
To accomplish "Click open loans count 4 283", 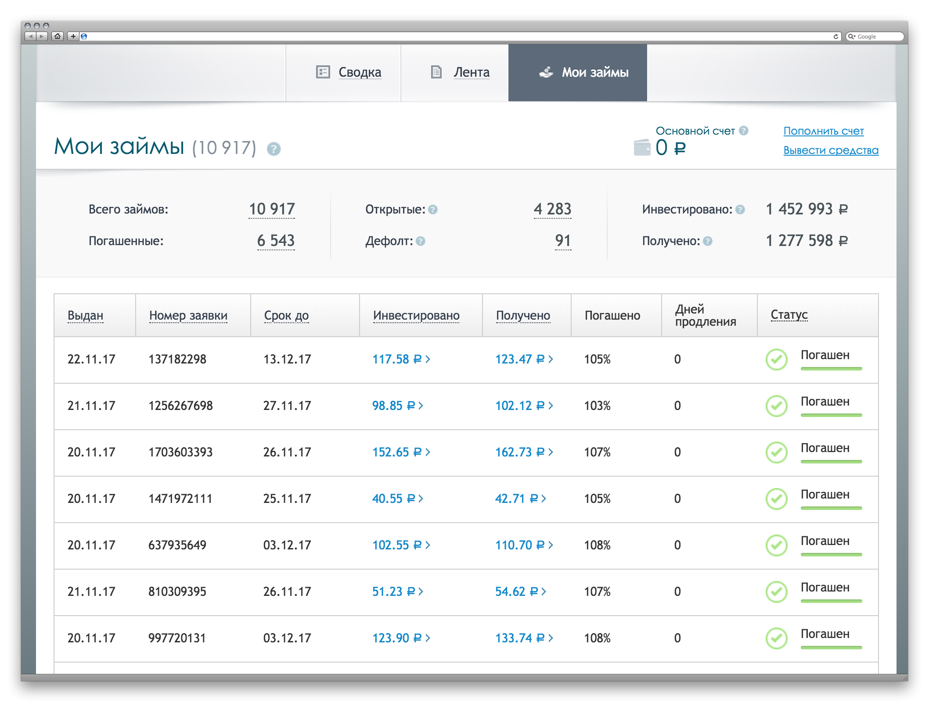I will (x=552, y=209).
